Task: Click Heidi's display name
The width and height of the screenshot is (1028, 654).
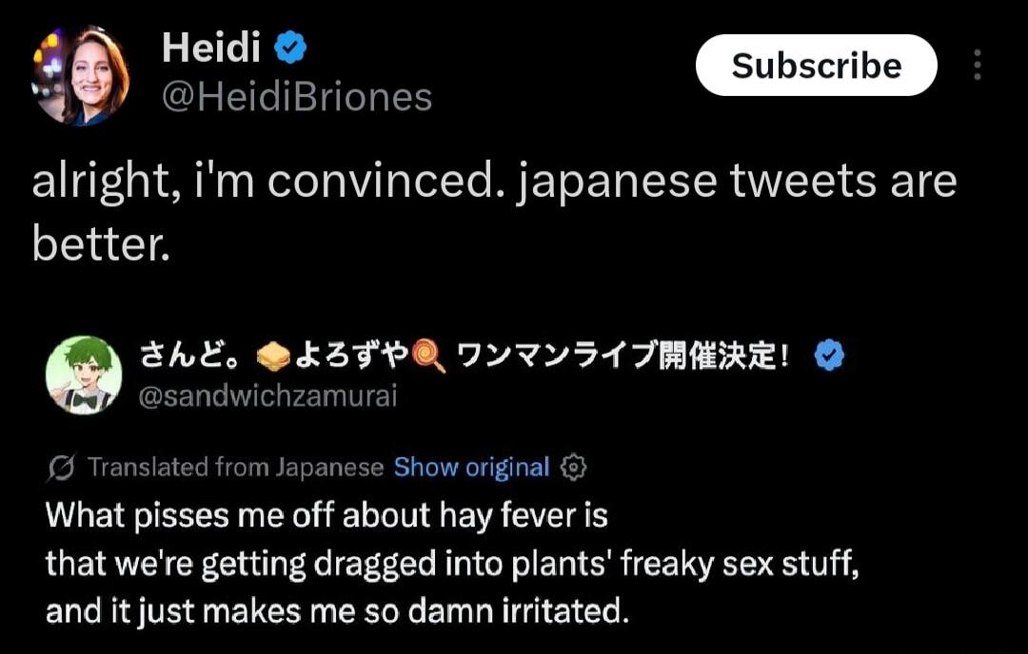Action: (x=209, y=45)
